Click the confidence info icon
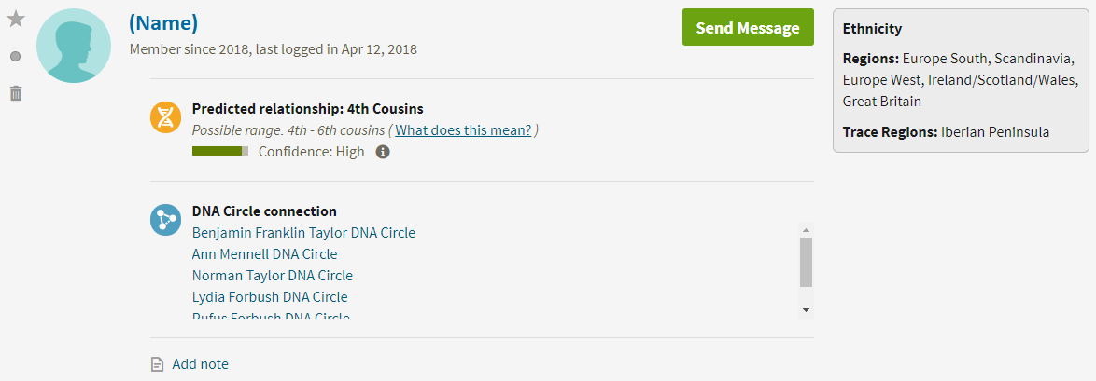The width and height of the screenshot is (1096, 381). (x=382, y=152)
